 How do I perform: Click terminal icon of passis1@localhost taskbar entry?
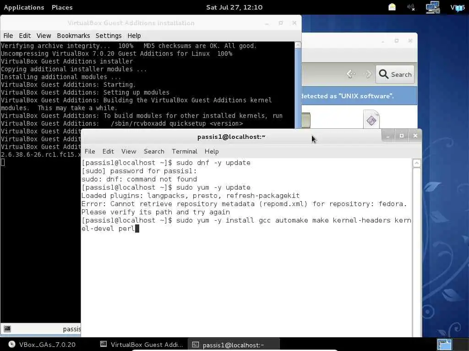pyautogui.click(x=195, y=345)
